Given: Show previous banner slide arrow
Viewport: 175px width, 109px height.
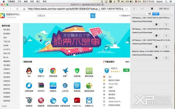Looking at the screenshot, I should [25, 40].
